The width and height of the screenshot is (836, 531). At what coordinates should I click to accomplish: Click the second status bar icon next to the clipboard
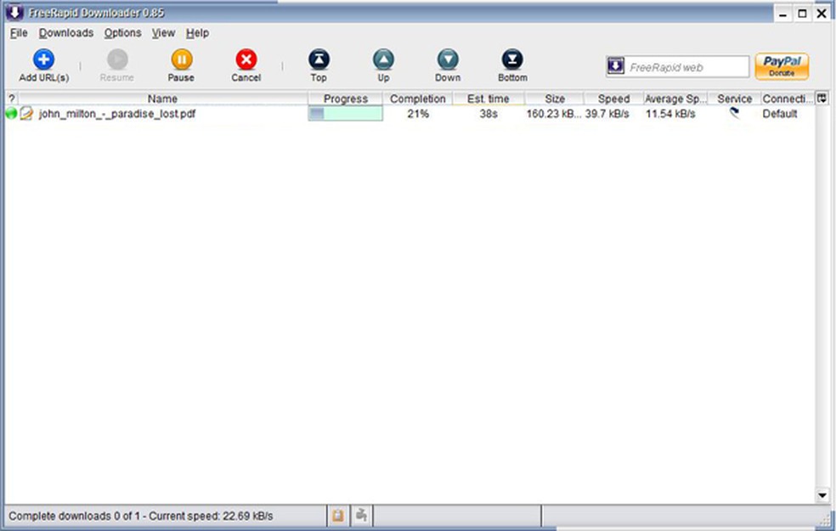pyautogui.click(x=361, y=516)
